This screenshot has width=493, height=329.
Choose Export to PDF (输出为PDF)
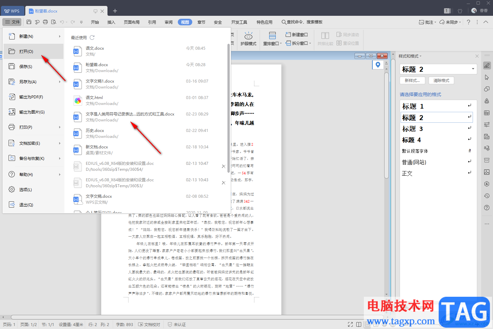33,97
